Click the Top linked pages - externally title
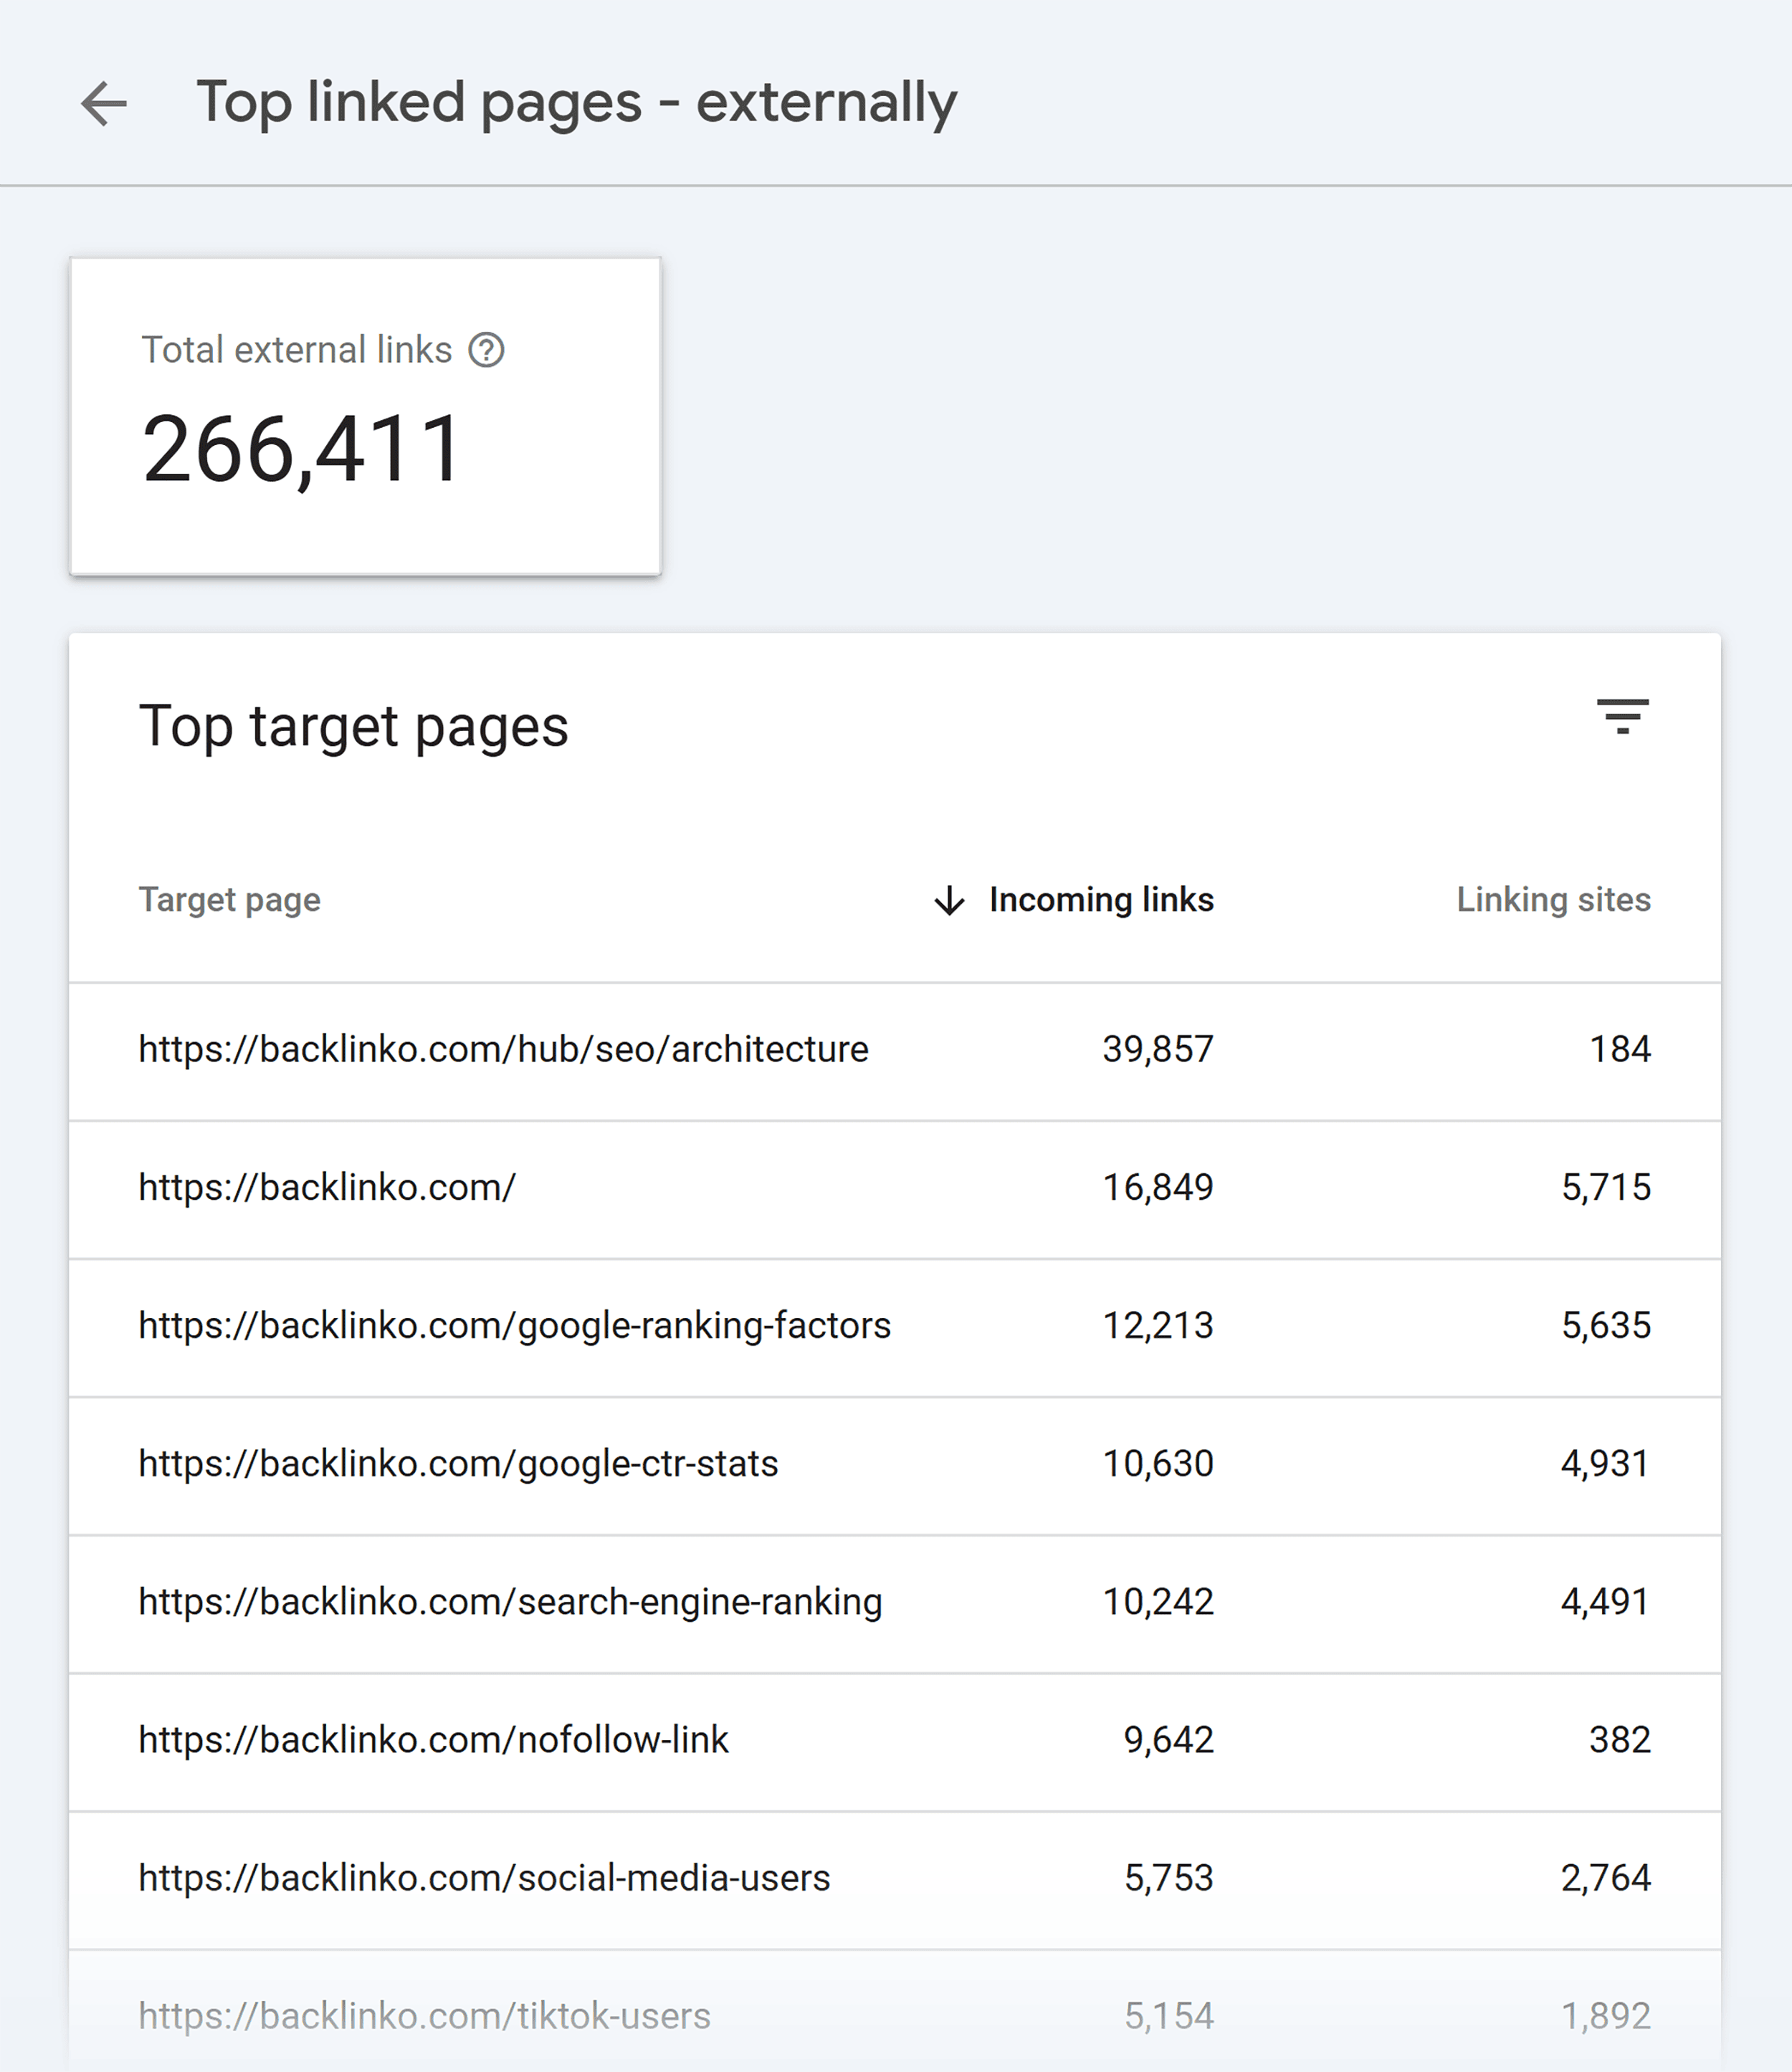The width and height of the screenshot is (1792, 2072). 576,103
